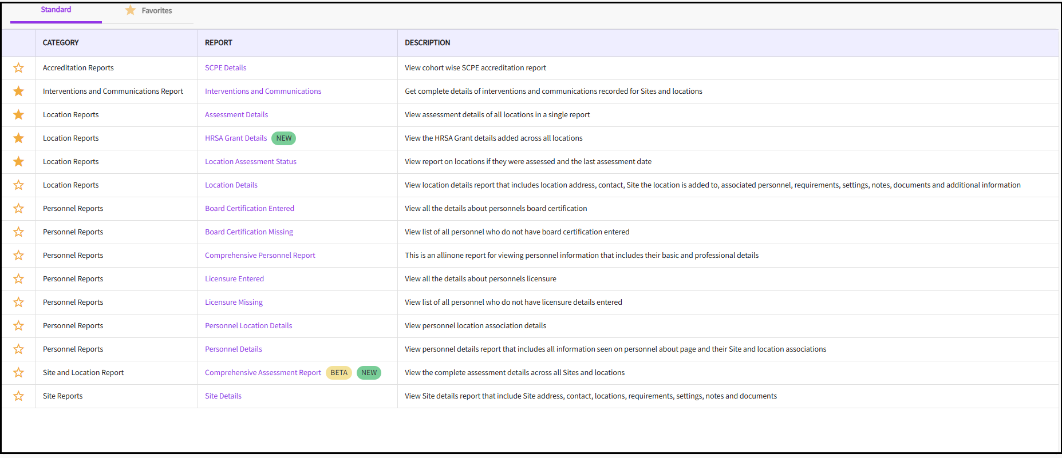Click the Board Certification Missing link

[249, 232]
